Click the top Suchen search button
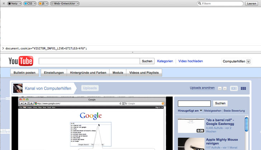Image resolution: width=261 pixels, height=150 pixels. [x=147, y=61]
